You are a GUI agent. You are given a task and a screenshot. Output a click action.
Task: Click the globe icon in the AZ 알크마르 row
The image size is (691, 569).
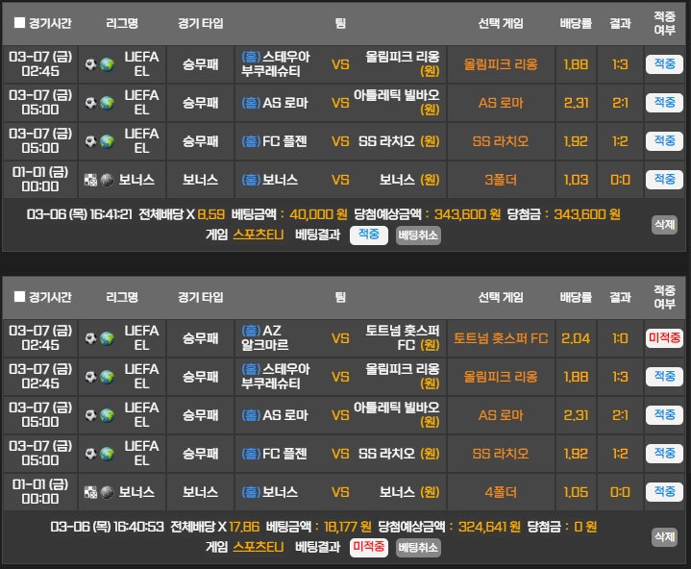tap(107, 338)
